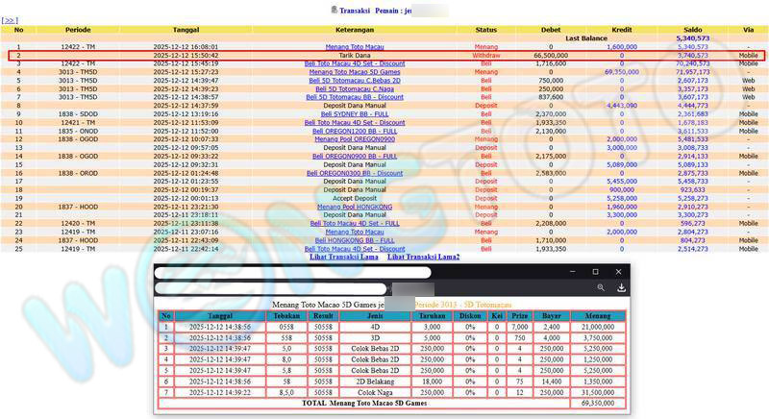Close the popup browser window
The width and height of the screenshot is (769, 419).
coord(619,272)
